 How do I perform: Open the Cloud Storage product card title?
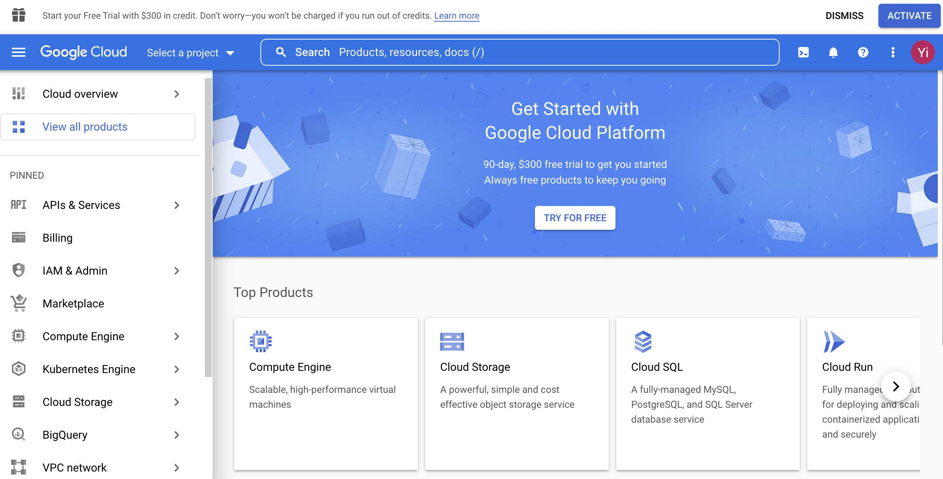pyautogui.click(x=475, y=367)
